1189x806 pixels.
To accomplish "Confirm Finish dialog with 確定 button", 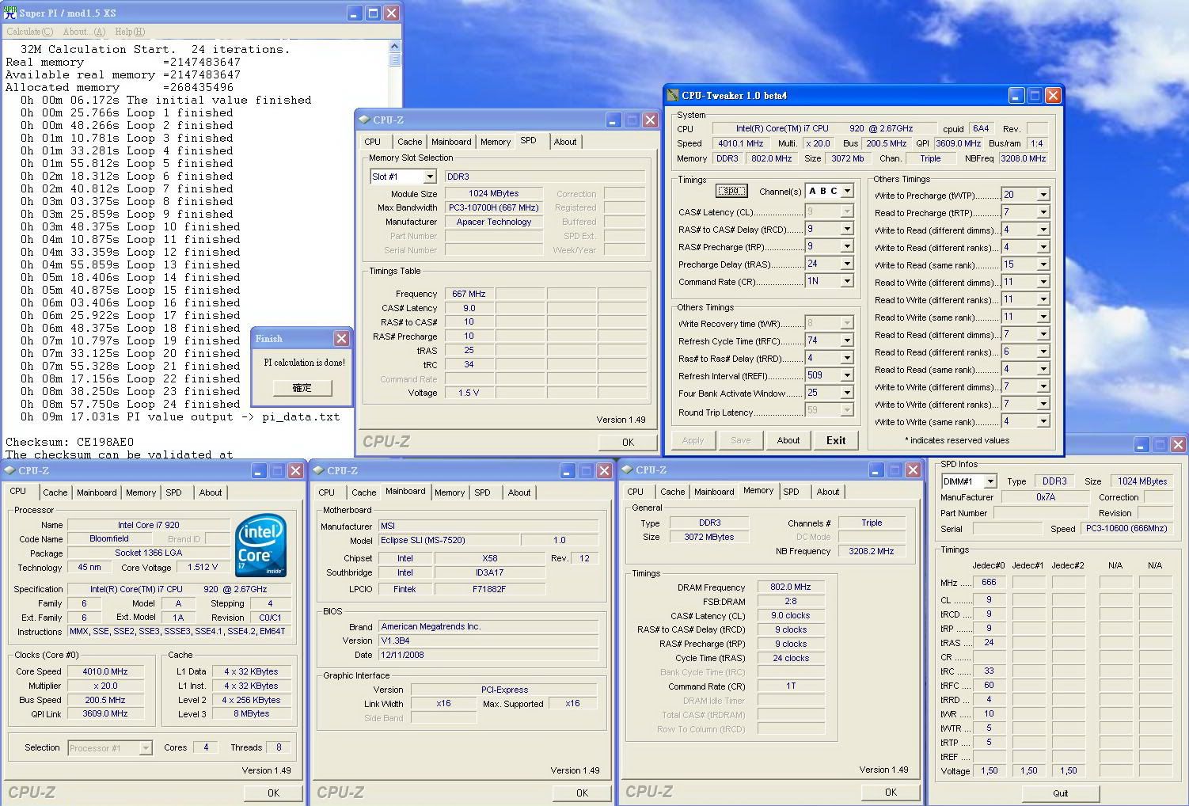I will point(302,388).
